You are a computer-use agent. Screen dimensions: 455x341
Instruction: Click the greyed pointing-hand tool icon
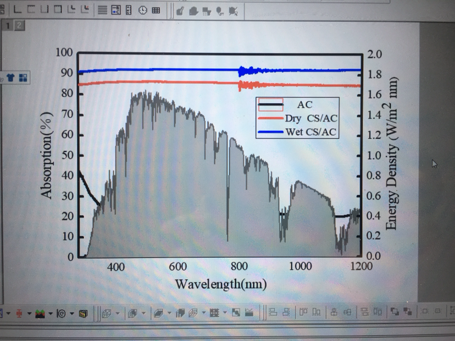180,11
